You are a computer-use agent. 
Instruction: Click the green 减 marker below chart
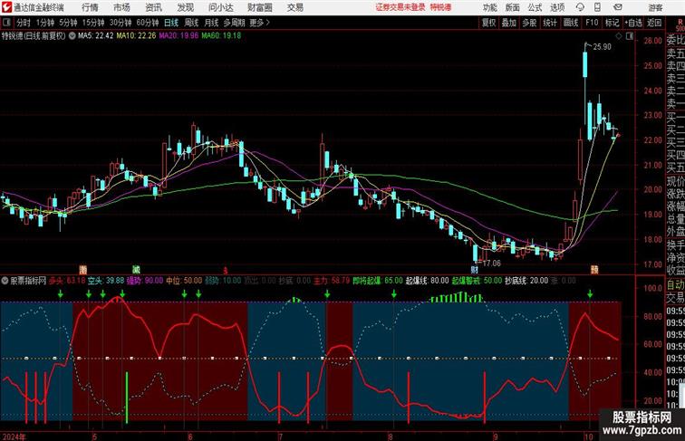136,270
